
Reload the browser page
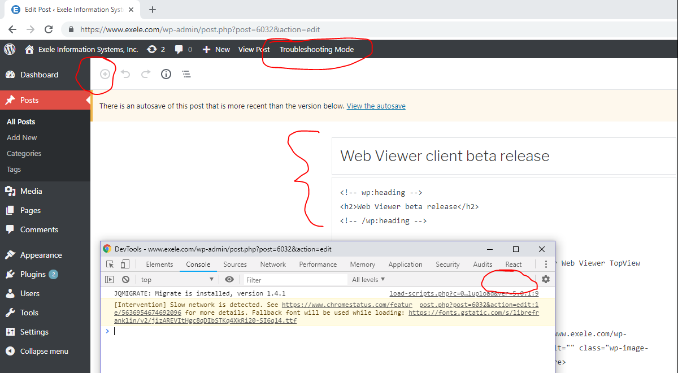point(49,29)
